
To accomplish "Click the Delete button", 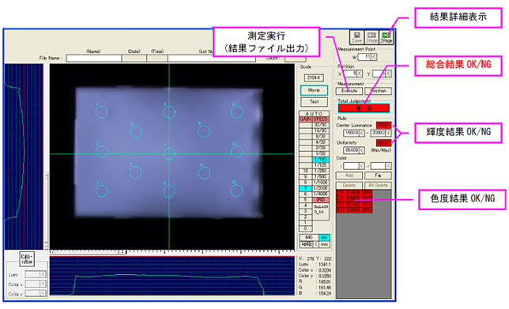I will [x=349, y=186].
